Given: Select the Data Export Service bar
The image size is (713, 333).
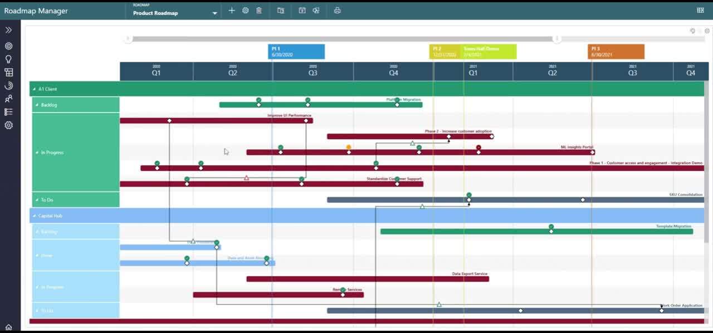Looking at the screenshot, I should [x=368, y=279].
